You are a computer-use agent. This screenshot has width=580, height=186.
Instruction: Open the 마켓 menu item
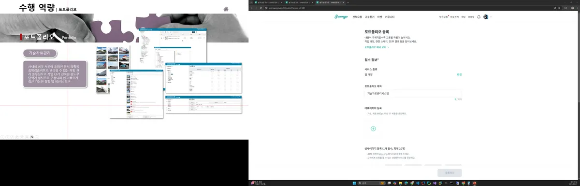[379, 17]
